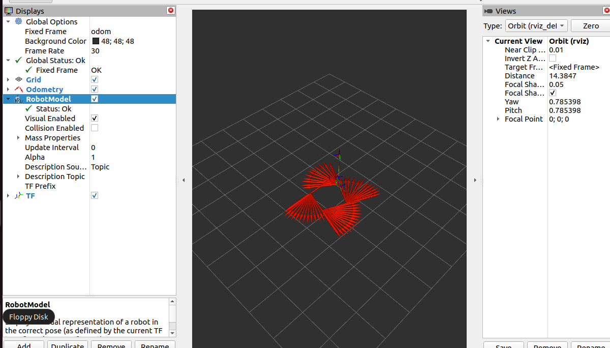Enable the Collision Enabled checkbox
Screen dimensions: 610x348
coord(95,128)
